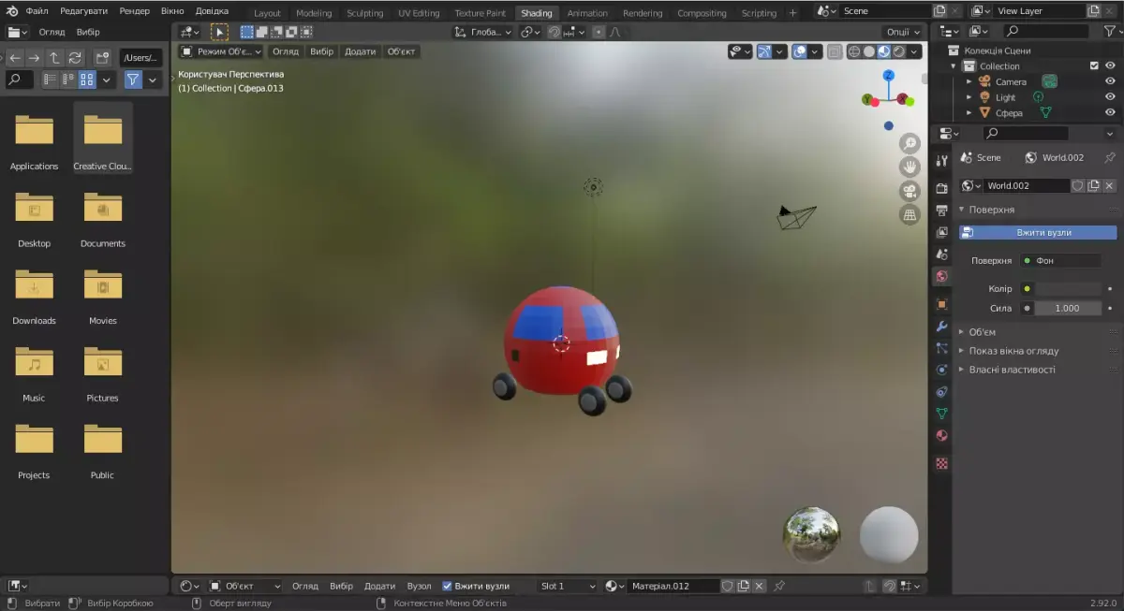
Task: Open Object properties tab
Action: [941, 304]
